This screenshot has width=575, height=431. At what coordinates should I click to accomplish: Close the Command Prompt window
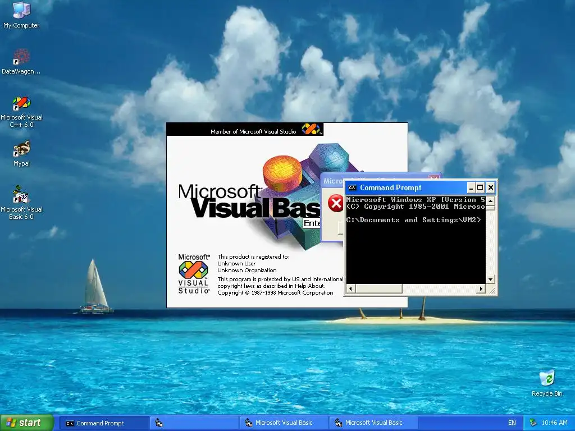click(491, 188)
